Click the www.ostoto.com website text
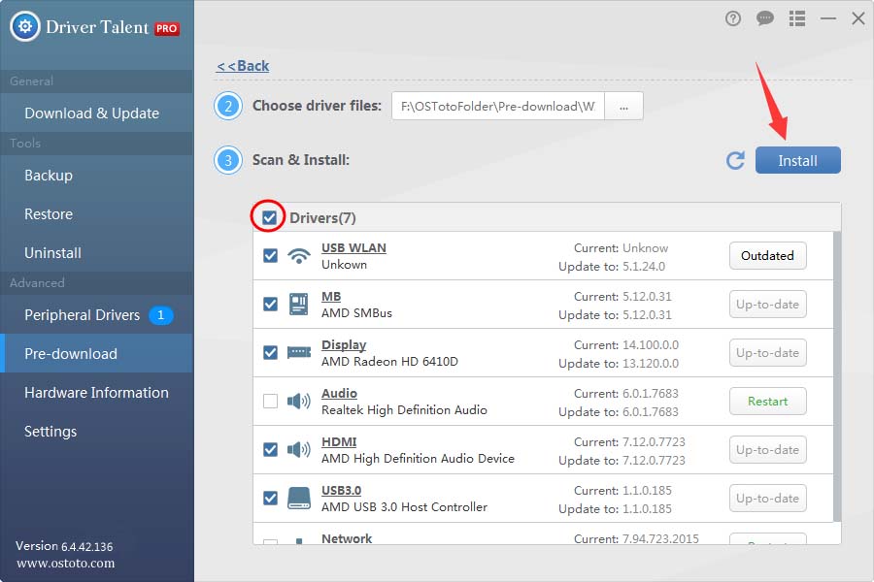Viewport: 874px width, 582px height. click(x=66, y=563)
